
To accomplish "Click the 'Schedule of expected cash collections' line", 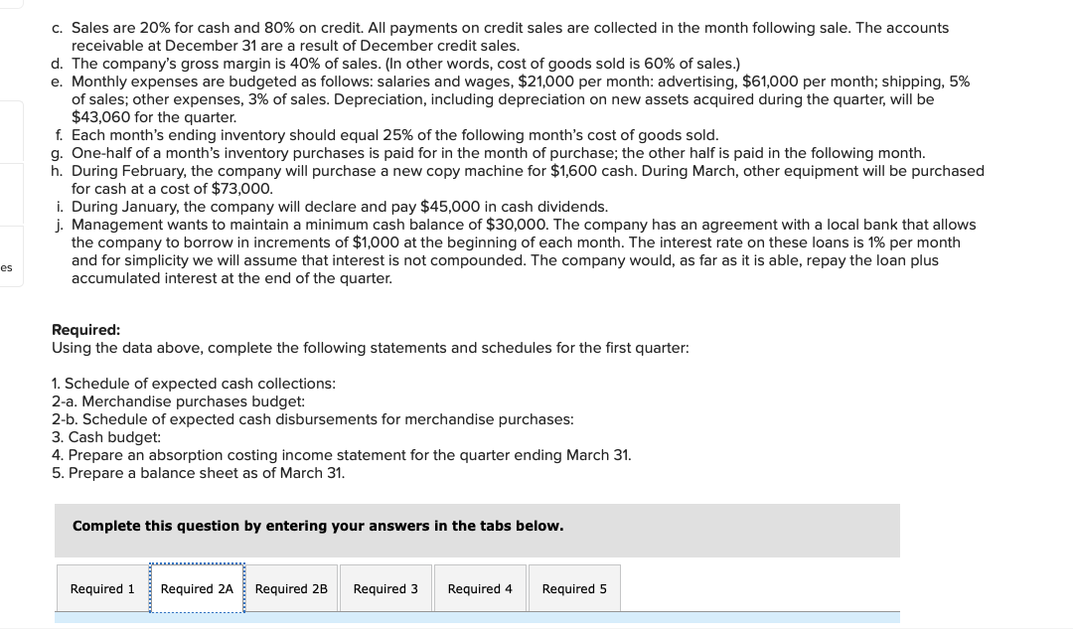I will coord(194,384).
